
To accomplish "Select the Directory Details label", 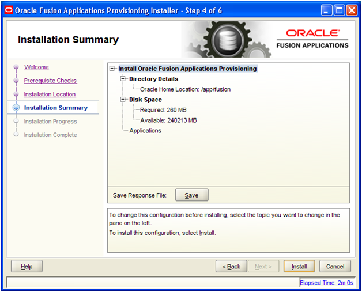I will tap(154, 79).
